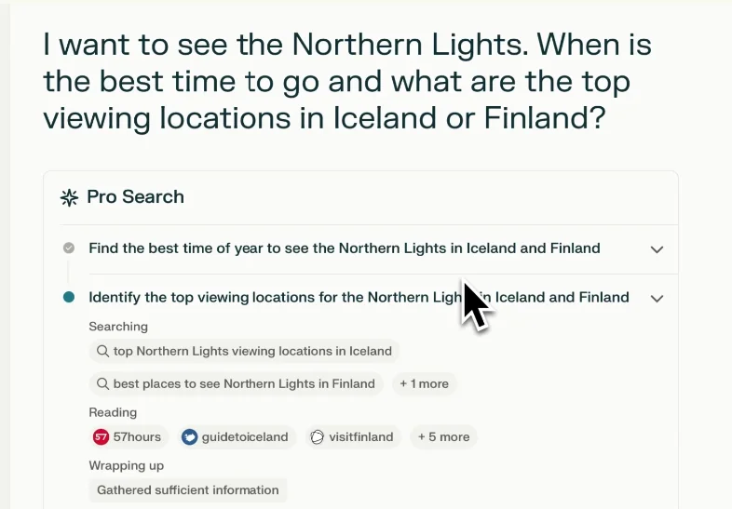Screen dimensions: 732x509
Task: Click the magnifier icon in Finland search chip
Action: pyautogui.click(x=102, y=383)
